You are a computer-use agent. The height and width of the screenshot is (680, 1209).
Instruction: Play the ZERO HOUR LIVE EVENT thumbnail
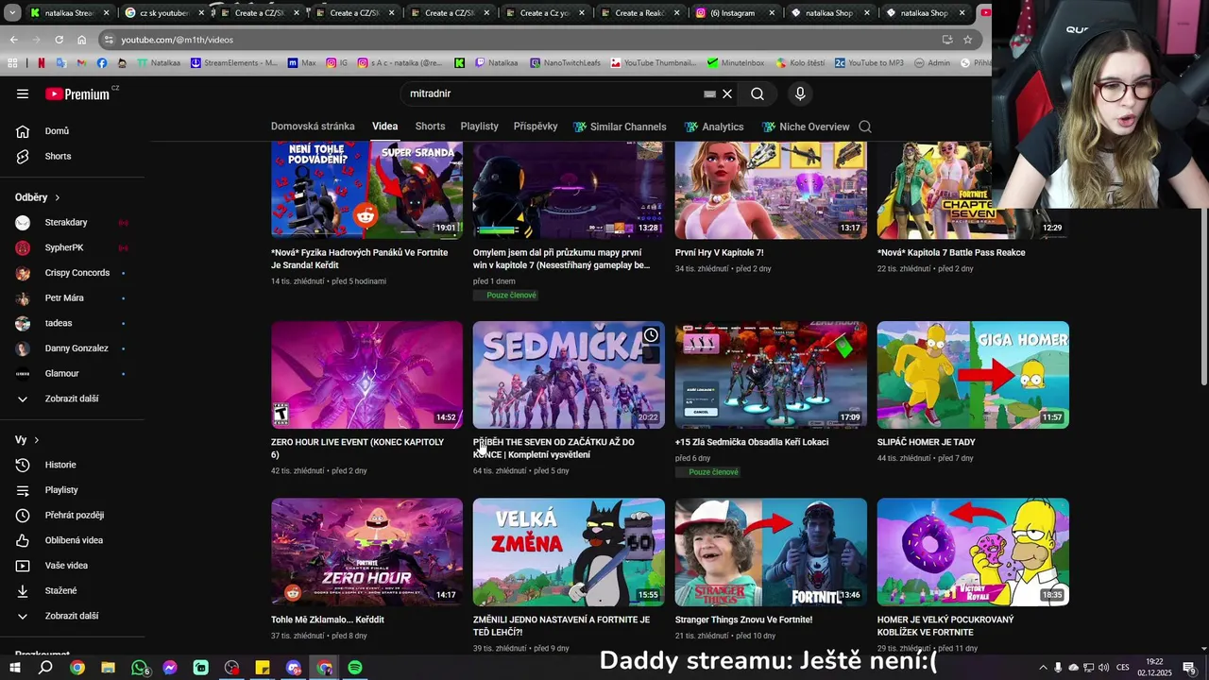[366, 375]
